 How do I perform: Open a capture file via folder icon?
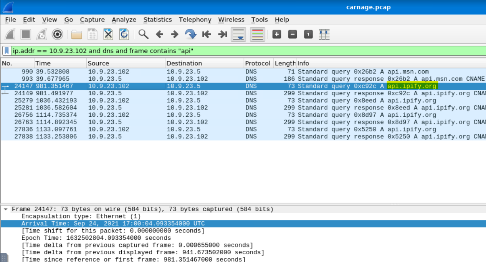(77, 35)
